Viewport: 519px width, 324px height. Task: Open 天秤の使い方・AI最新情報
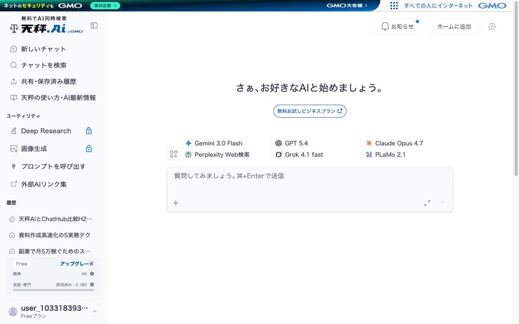pos(53,98)
